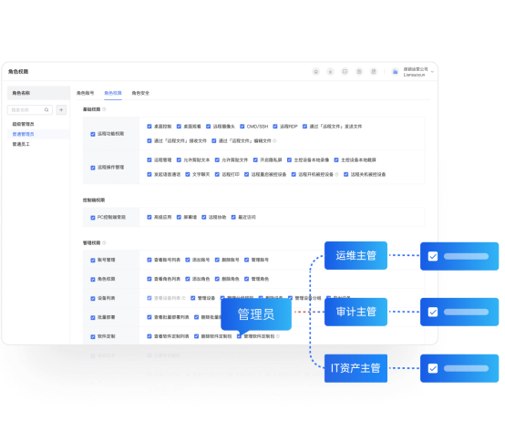Click the 审计主管 blue button

pos(356,312)
